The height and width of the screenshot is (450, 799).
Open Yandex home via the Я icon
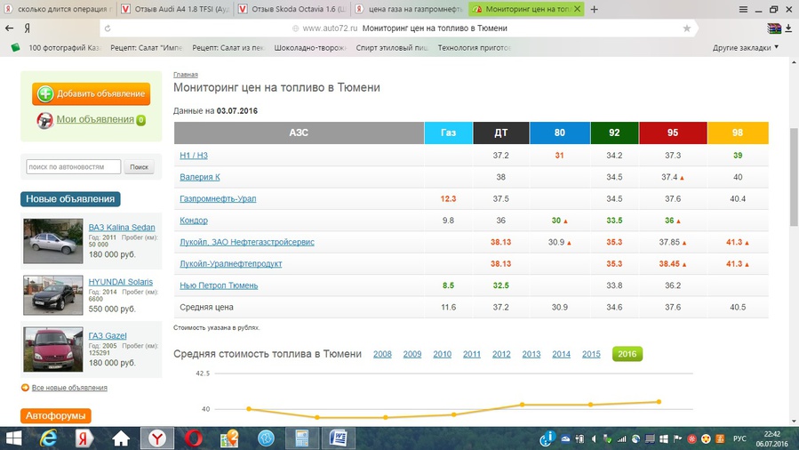[27, 28]
